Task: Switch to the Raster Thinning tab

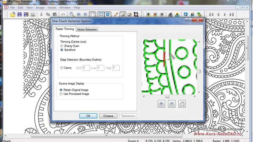Action: (x=65, y=29)
